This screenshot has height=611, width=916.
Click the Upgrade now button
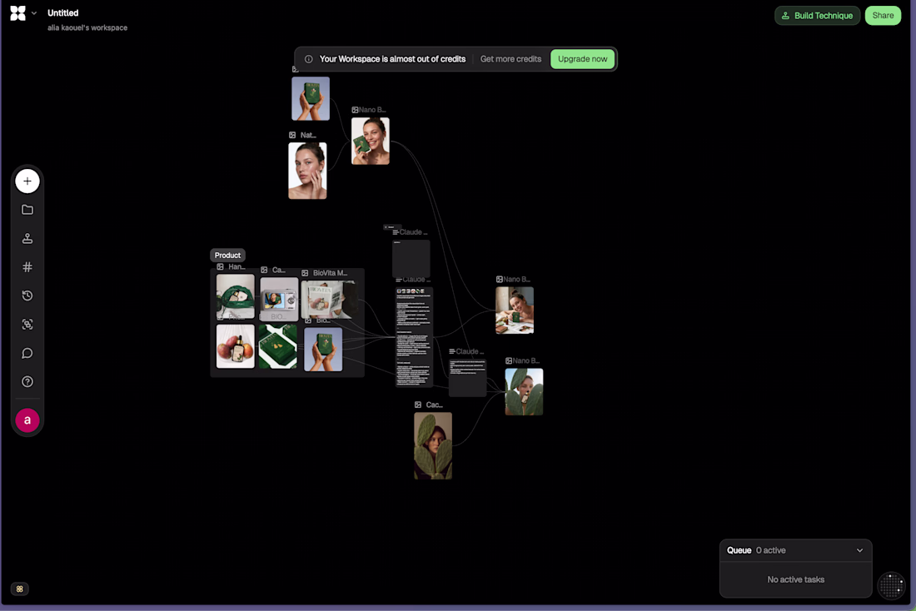click(x=582, y=59)
